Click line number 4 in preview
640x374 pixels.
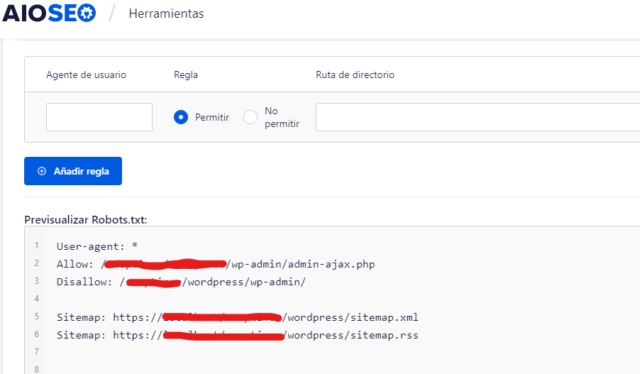click(37, 299)
